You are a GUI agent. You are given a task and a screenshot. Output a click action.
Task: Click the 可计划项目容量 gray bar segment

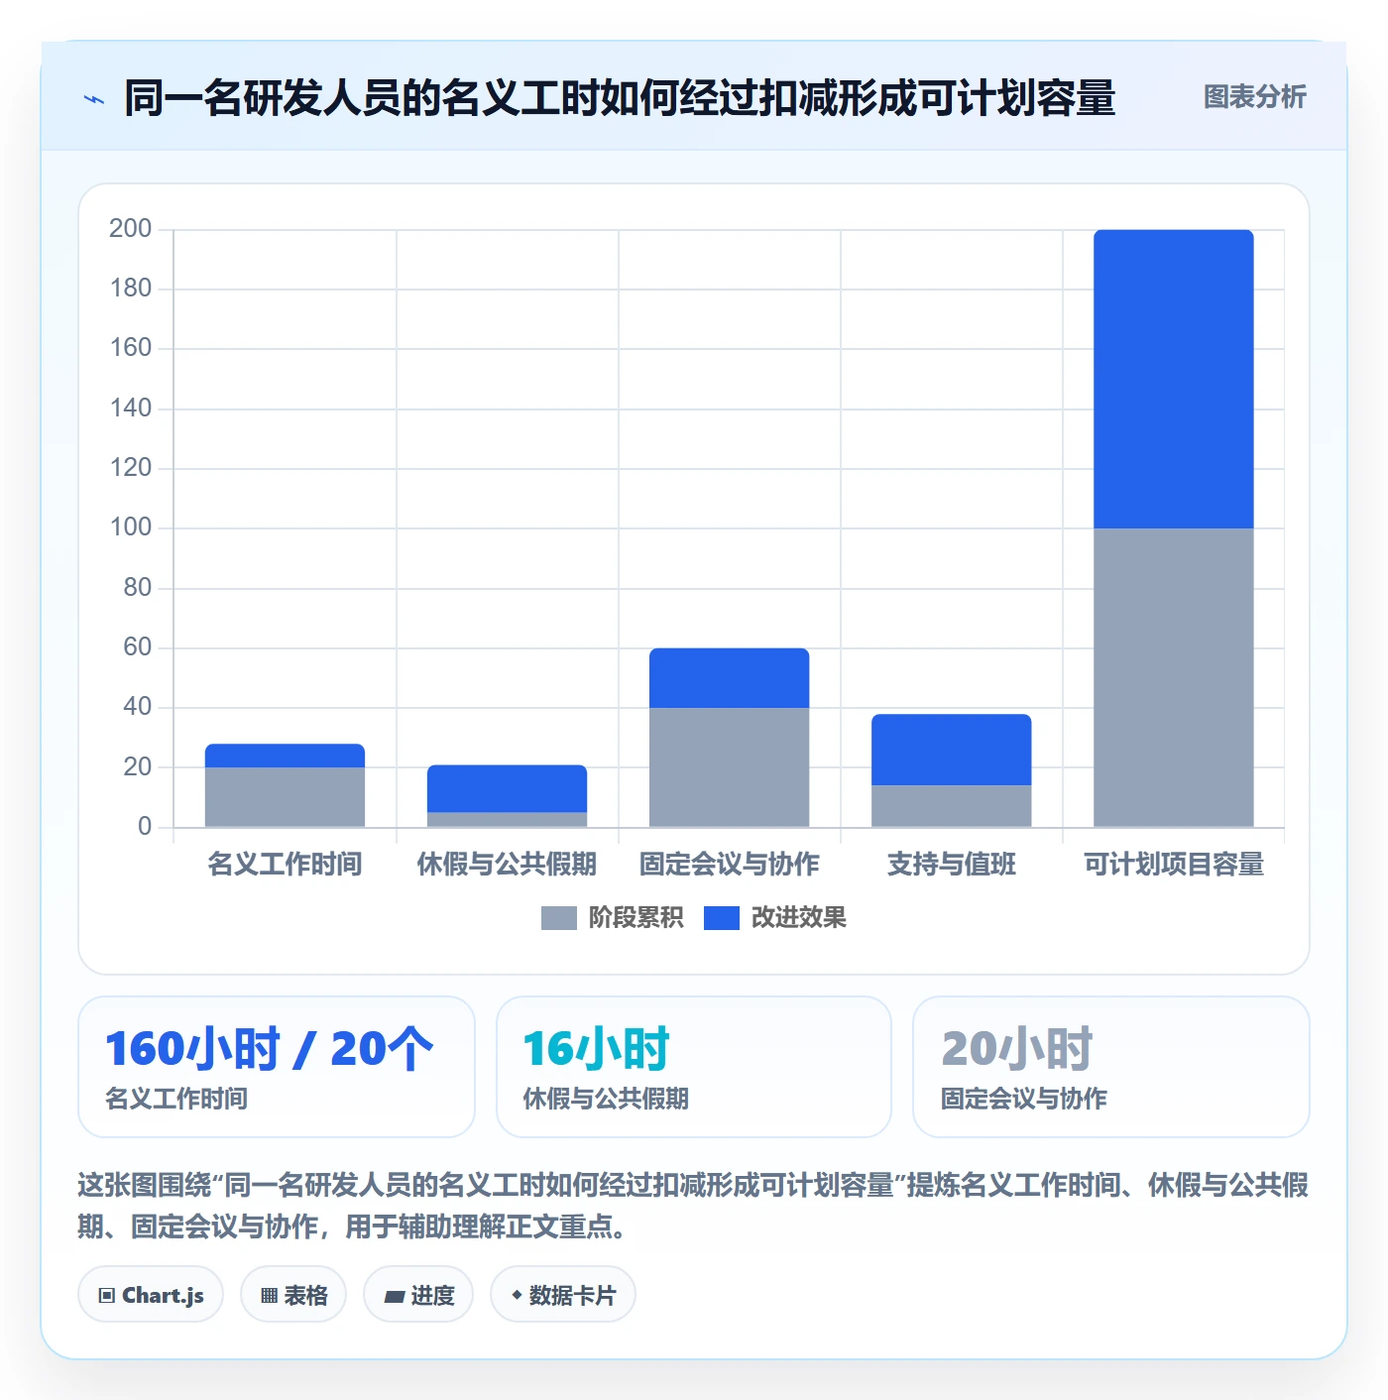pyautogui.click(x=1173, y=677)
